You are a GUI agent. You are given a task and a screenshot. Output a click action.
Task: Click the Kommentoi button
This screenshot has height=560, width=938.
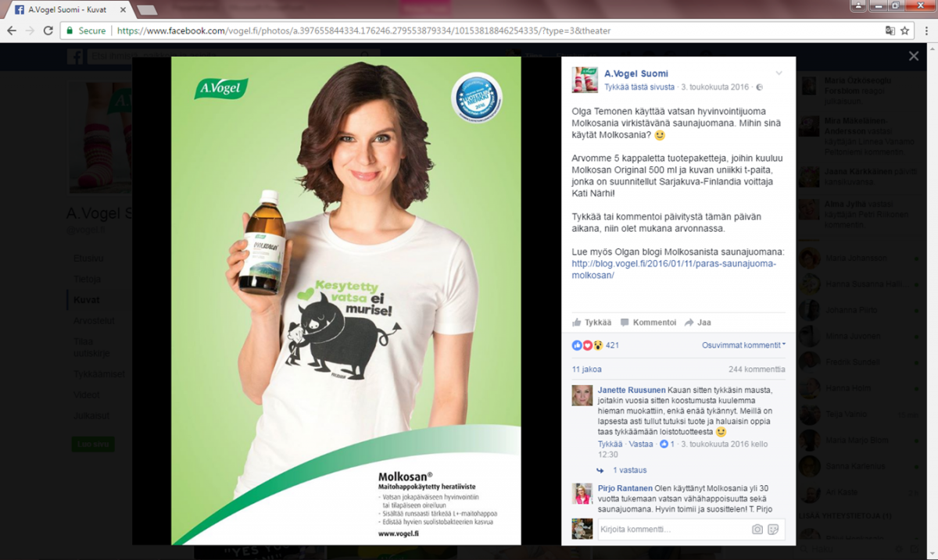click(648, 322)
